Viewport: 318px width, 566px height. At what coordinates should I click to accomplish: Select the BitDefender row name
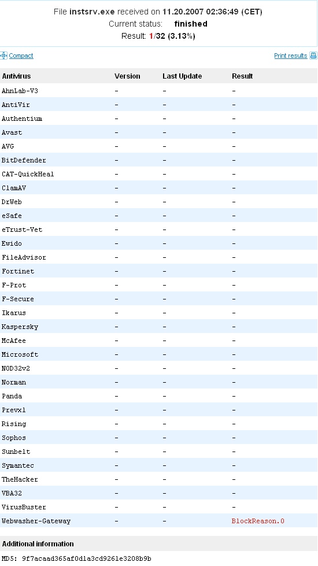24,160
